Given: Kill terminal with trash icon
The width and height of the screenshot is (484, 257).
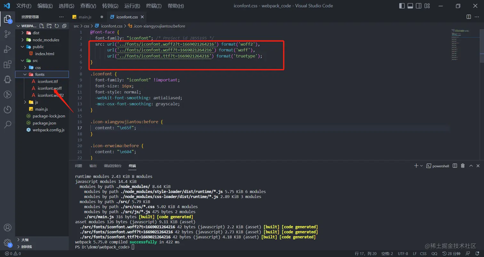Looking at the screenshot, I should pyautogui.click(x=463, y=166).
